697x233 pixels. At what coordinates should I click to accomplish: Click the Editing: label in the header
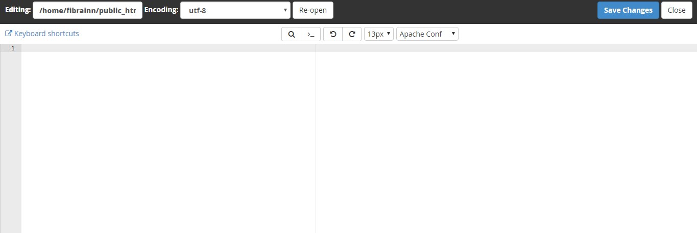pyautogui.click(x=18, y=10)
